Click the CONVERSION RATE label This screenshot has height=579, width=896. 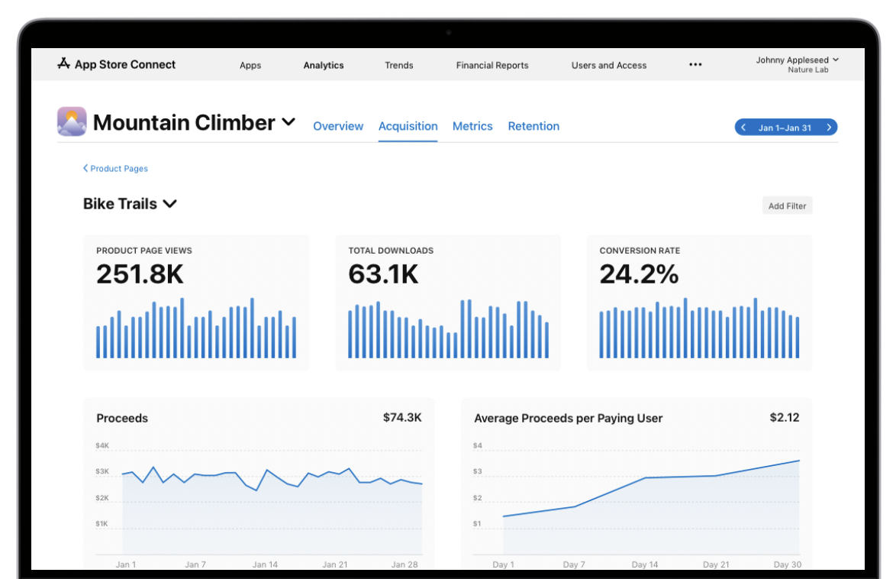click(x=640, y=251)
